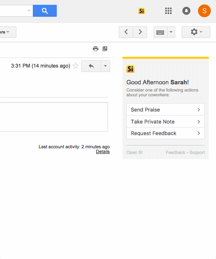Go to the newer message with left chevron
This screenshot has width=216, height=259.
tap(126, 32)
